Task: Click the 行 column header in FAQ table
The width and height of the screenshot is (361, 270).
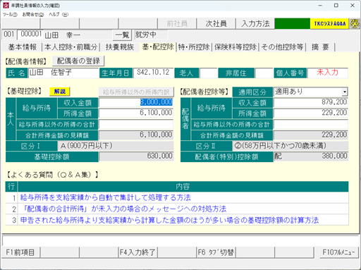Action: click(11, 187)
